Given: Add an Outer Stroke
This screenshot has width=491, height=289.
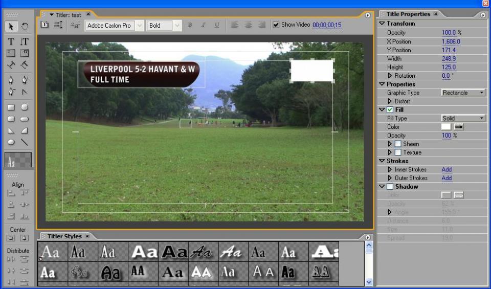Looking at the screenshot, I should pos(447,178).
